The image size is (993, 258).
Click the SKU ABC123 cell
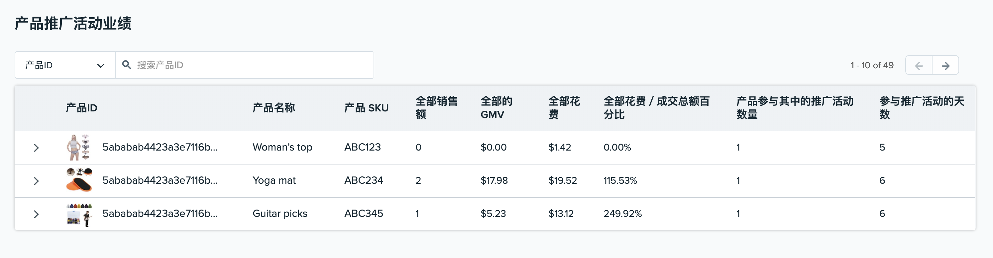[x=362, y=147]
